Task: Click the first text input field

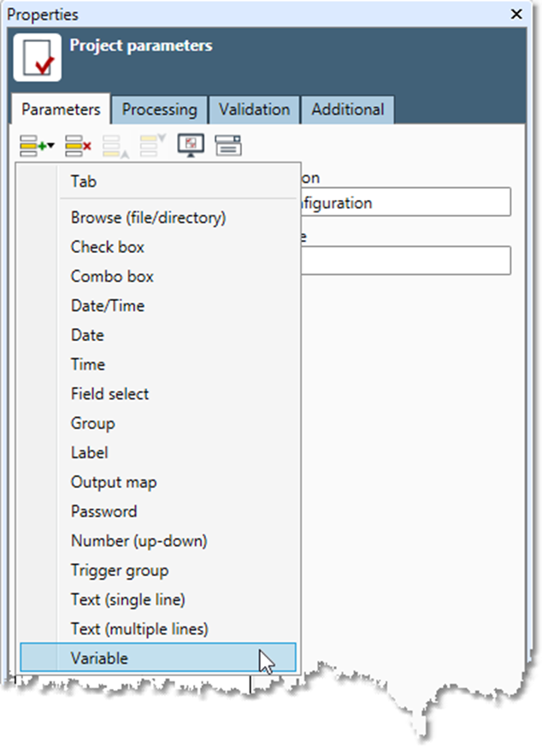Action: click(x=402, y=203)
